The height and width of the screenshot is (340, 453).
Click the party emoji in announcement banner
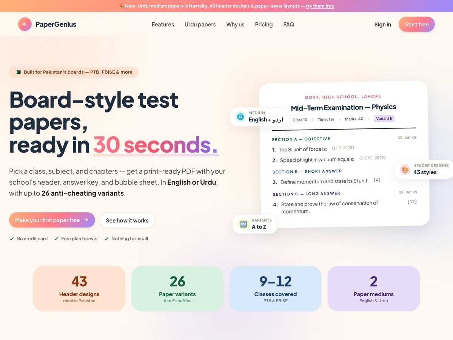click(x=122, y=6)
